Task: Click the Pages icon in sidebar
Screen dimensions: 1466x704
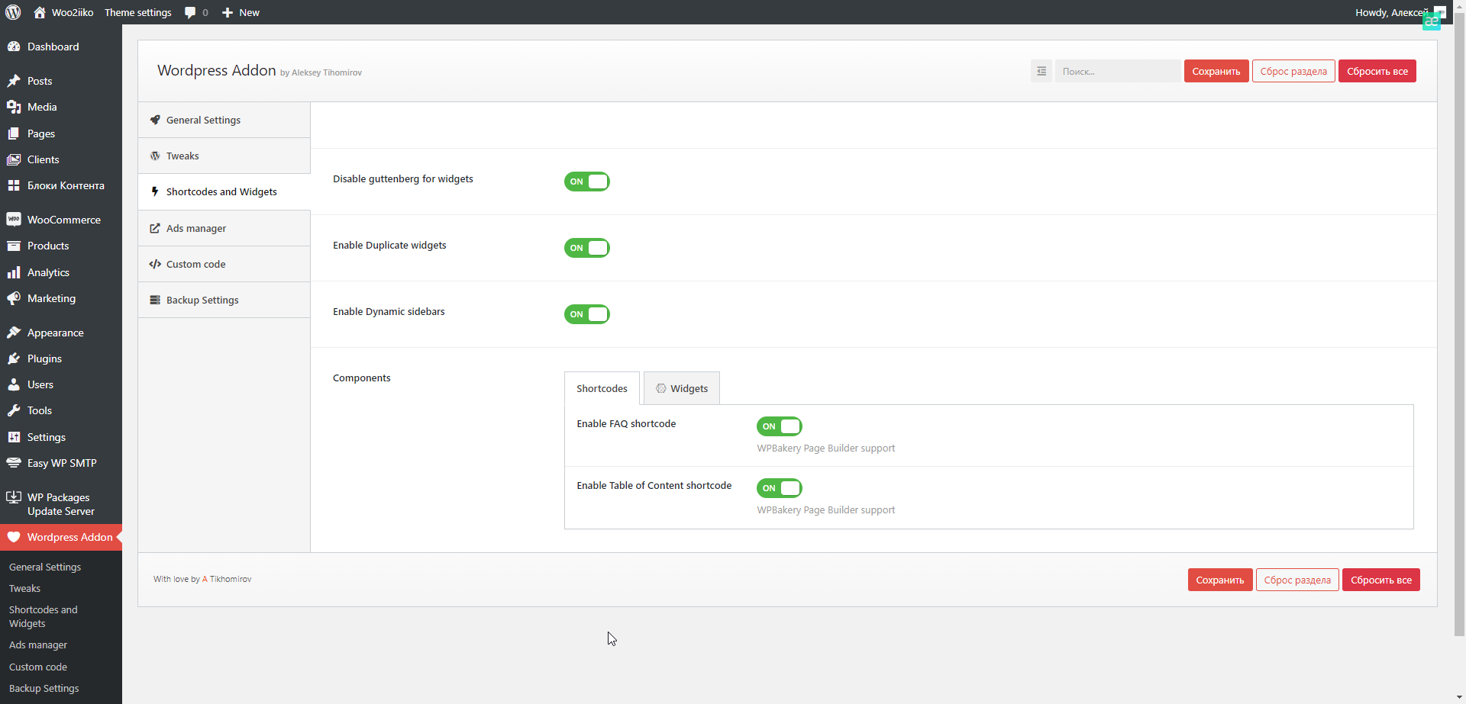Action: click(x=14, y=133)
